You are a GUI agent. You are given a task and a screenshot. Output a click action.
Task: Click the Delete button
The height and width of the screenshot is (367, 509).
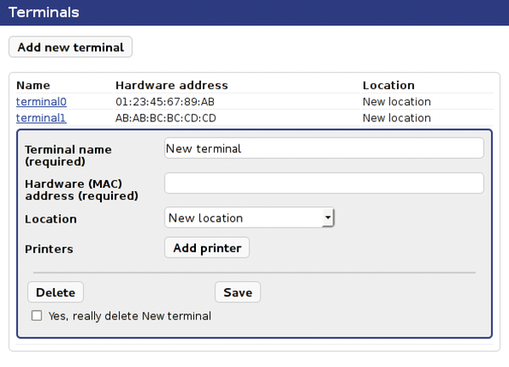55,292
